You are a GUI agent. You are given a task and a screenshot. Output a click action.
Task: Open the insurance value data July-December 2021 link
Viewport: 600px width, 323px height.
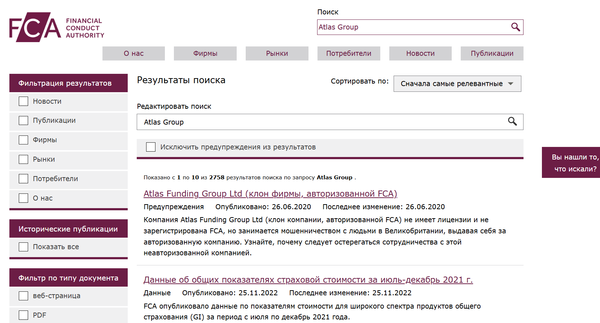tap(308, 280)
